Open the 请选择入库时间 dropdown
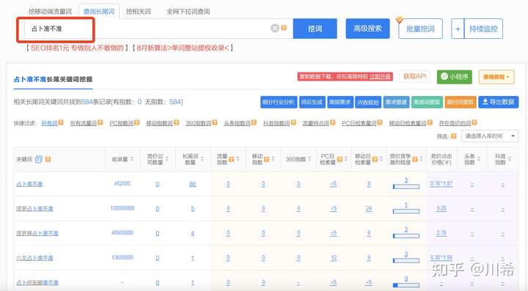The height and width of the screenshot is (291, 528). pyautogui.click(x=490, y=136)
